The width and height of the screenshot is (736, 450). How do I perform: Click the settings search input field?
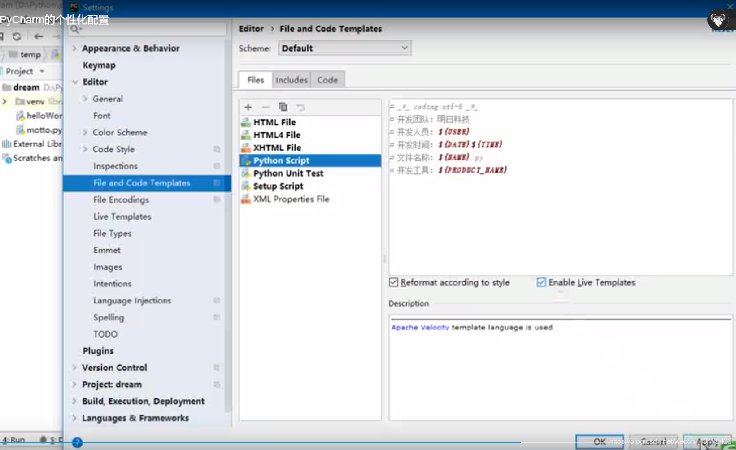pyautogui.click(x=147, y=30)
